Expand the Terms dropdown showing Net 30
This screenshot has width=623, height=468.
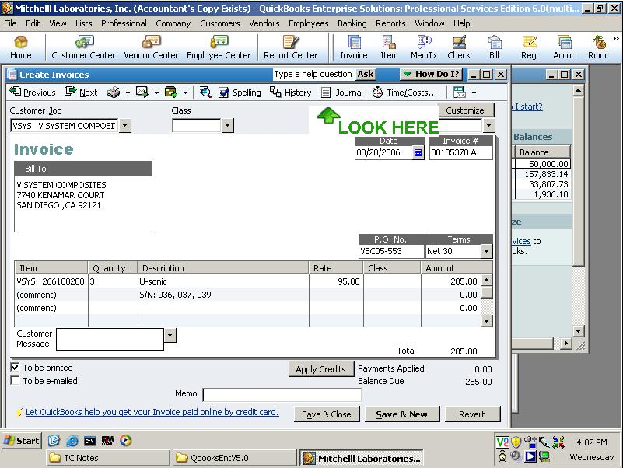[486, 251]
